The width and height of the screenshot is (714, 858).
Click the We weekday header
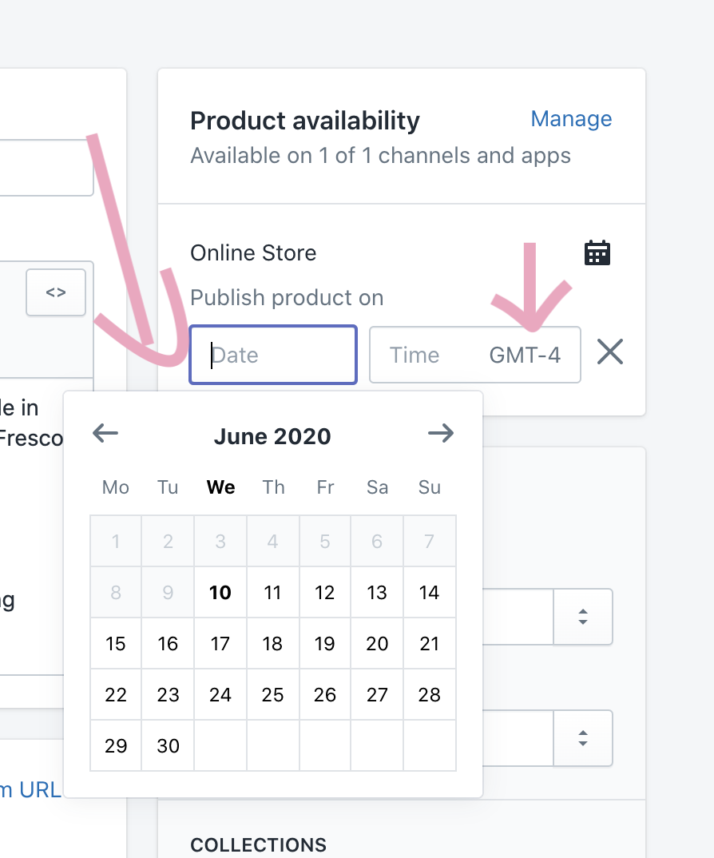click(x=220, y=487)
